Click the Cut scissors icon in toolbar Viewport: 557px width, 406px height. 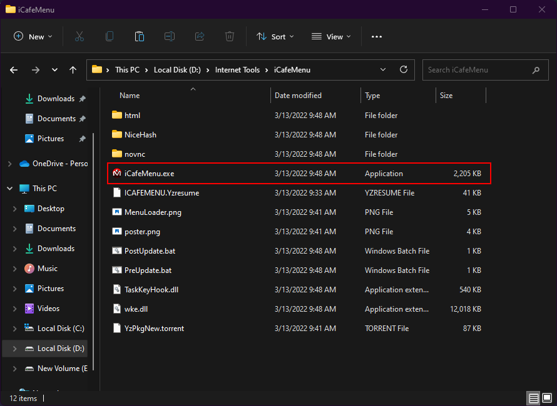coord(79,37)
